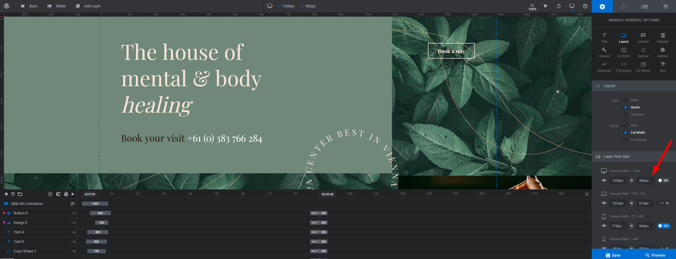This screenshot has width=676, height=259.
Task: Click the timeline layers stack icon
Action: point(6,194)
